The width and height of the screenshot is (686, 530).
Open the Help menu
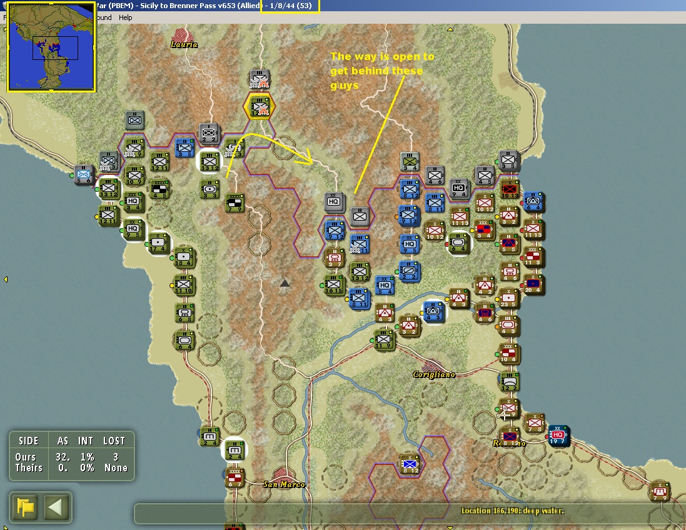(125, 17)
